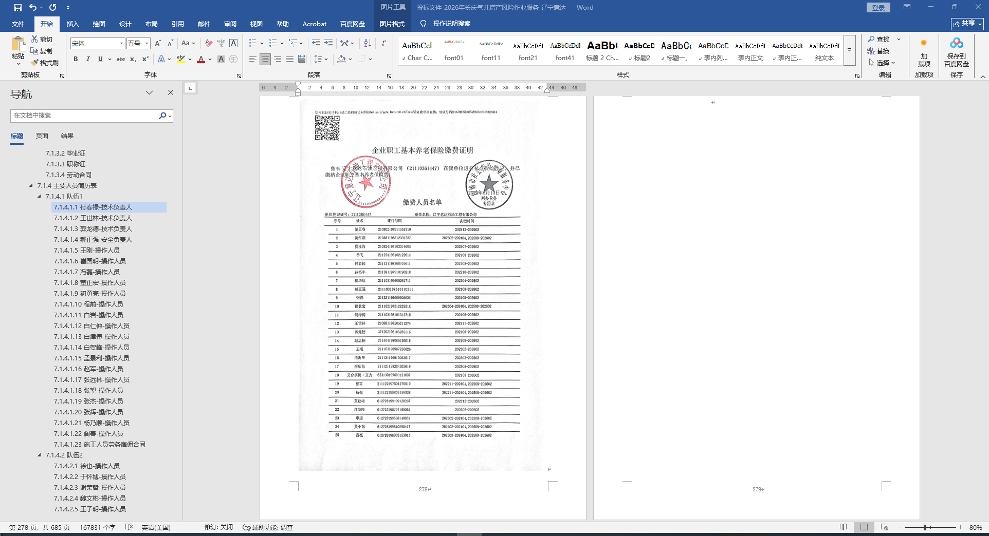Open the 图片格式 Picture Format tab
This screenshot has width=989, height=536.
tap(392, 24)
